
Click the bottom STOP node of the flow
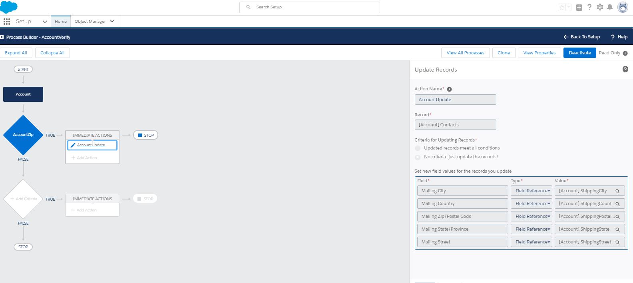click(23, 247)
